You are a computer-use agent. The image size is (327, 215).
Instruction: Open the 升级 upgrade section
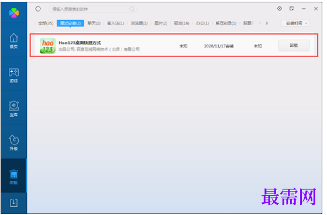14,143
